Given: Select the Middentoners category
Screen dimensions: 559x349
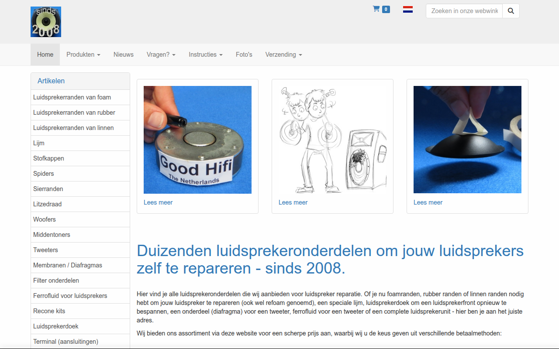Looking at the screenshot, I should [x=80, y=235].
